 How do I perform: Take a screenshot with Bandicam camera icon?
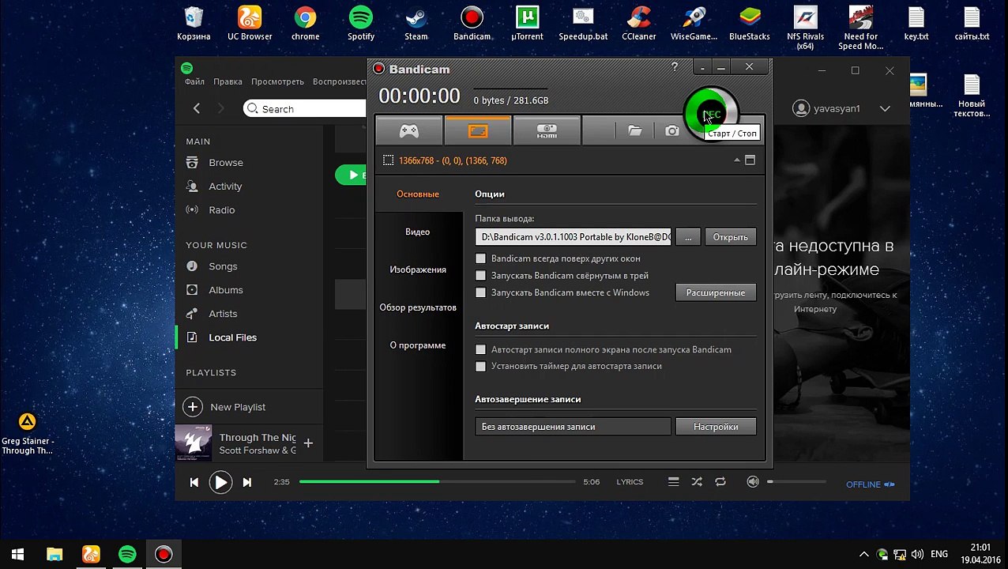(671, 131)
